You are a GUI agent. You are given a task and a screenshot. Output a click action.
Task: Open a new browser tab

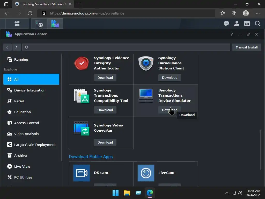tap(79, 4)
